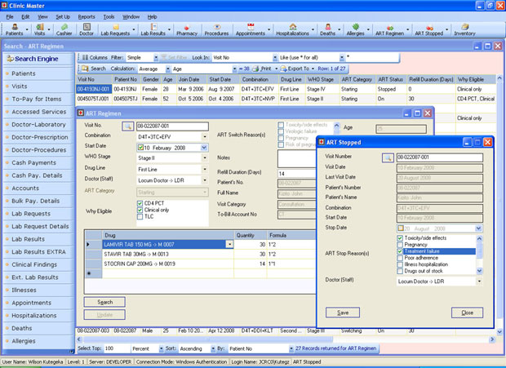The width and height of the screenshot is (506, 368).
Task: Expand Doctor (Staff) dropdown in ART Regimen
Action: coord(205,180)
